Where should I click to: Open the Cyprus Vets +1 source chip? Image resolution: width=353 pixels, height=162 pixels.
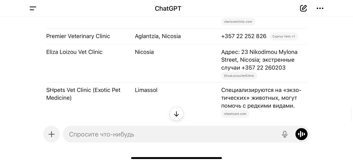coord(284,36)
